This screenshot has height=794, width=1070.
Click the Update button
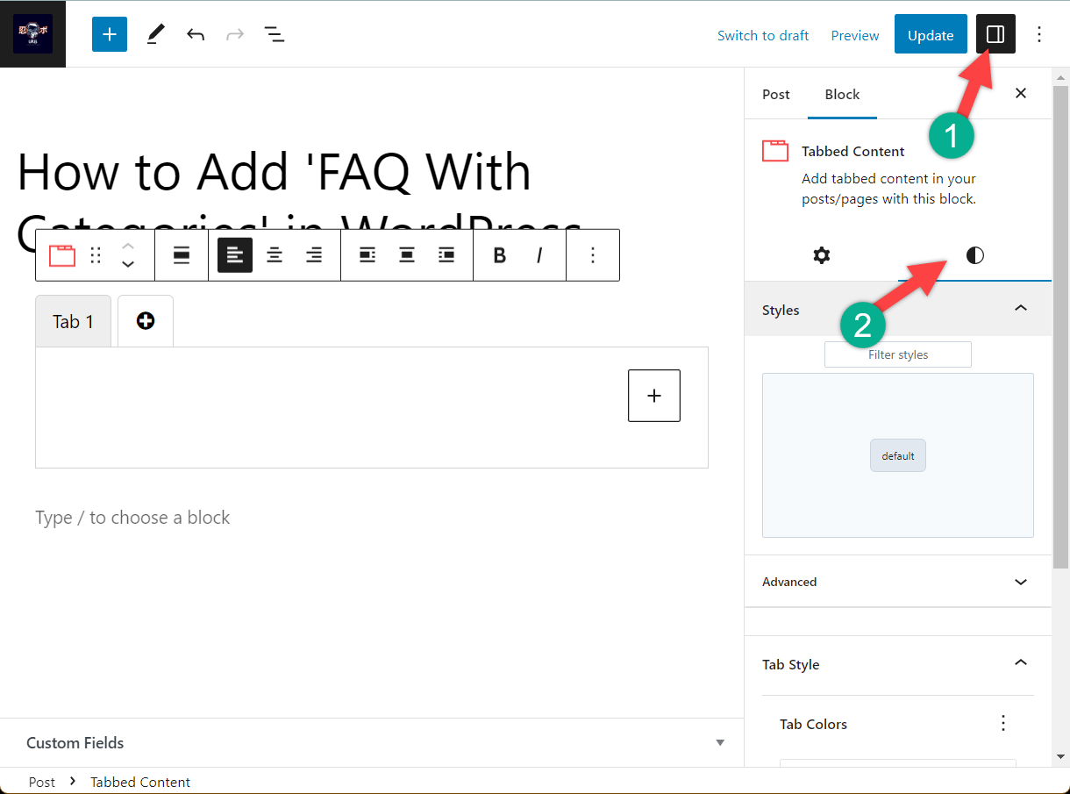(x=931, y=34)
